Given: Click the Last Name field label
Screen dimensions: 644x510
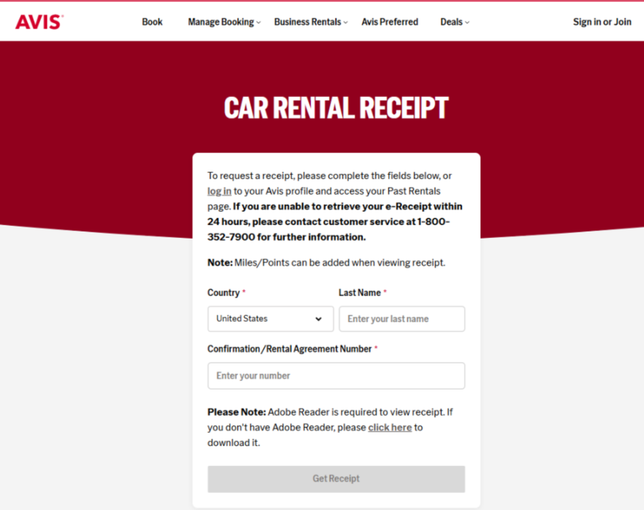Looking at the screenshot, I should (x=360, y=293).
